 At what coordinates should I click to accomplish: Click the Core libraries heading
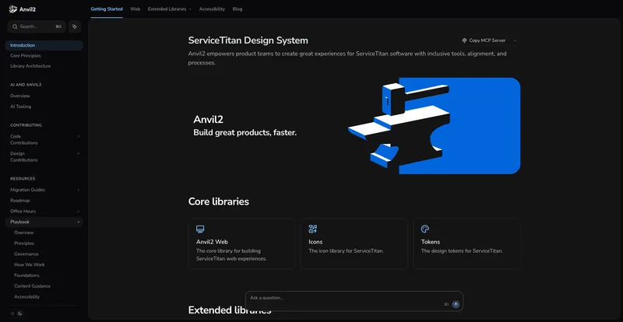click(219, 201)
